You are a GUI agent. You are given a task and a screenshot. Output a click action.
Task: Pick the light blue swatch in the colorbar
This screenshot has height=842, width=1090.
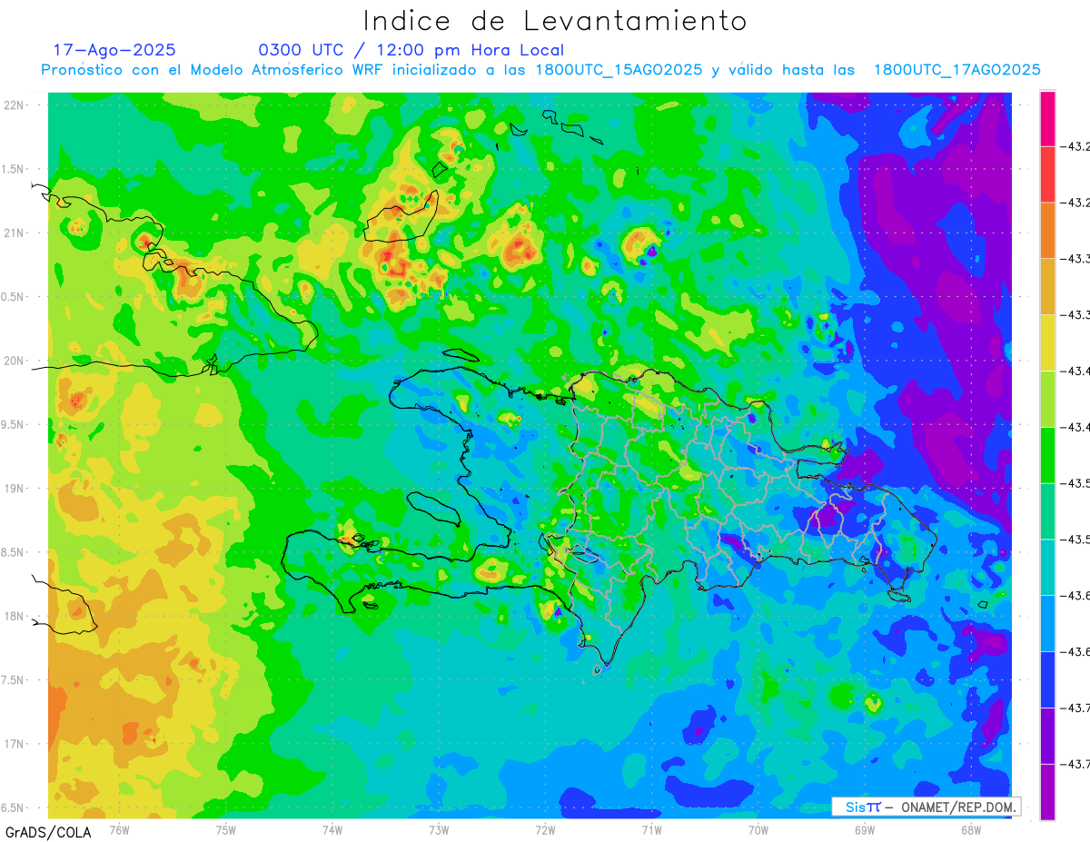(x=1047, y=624)
